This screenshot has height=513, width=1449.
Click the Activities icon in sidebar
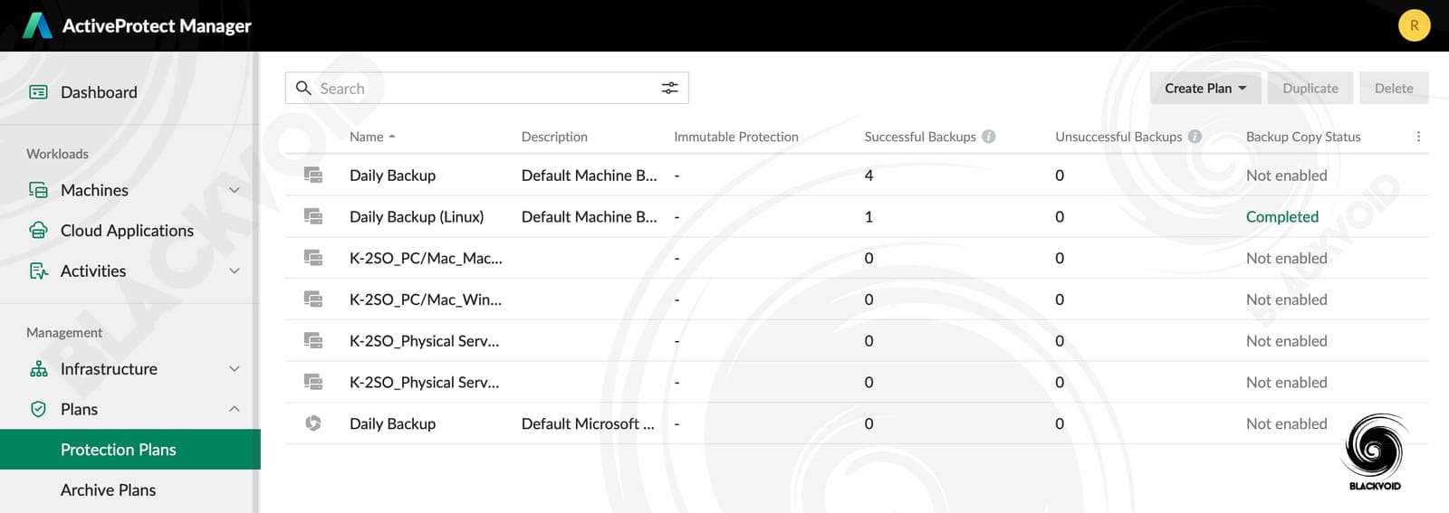click(x=38, y=271)
